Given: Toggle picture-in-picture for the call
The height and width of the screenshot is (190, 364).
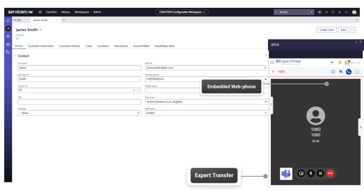Looking at the screenshot, I should [x=301, y=173].
